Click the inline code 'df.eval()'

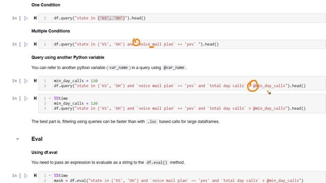pyautogui.click(x=157, y=163)
